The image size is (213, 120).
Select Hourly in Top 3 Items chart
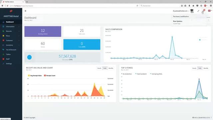194,68
